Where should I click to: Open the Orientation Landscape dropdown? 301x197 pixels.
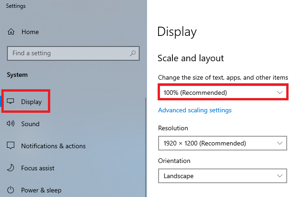(223, 176)
